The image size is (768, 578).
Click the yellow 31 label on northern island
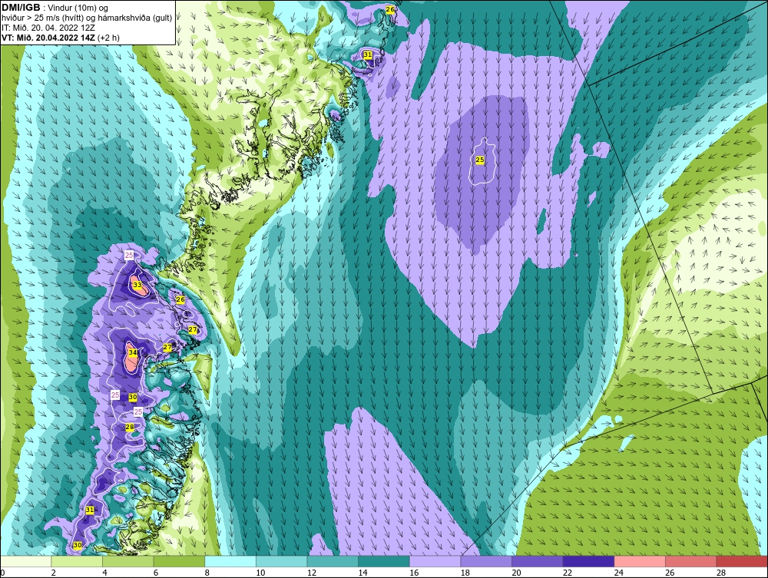368,54
